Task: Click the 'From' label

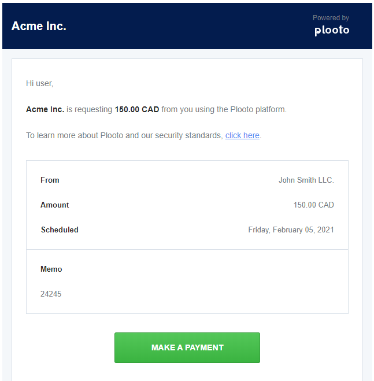Action: (x=50, y=180)
